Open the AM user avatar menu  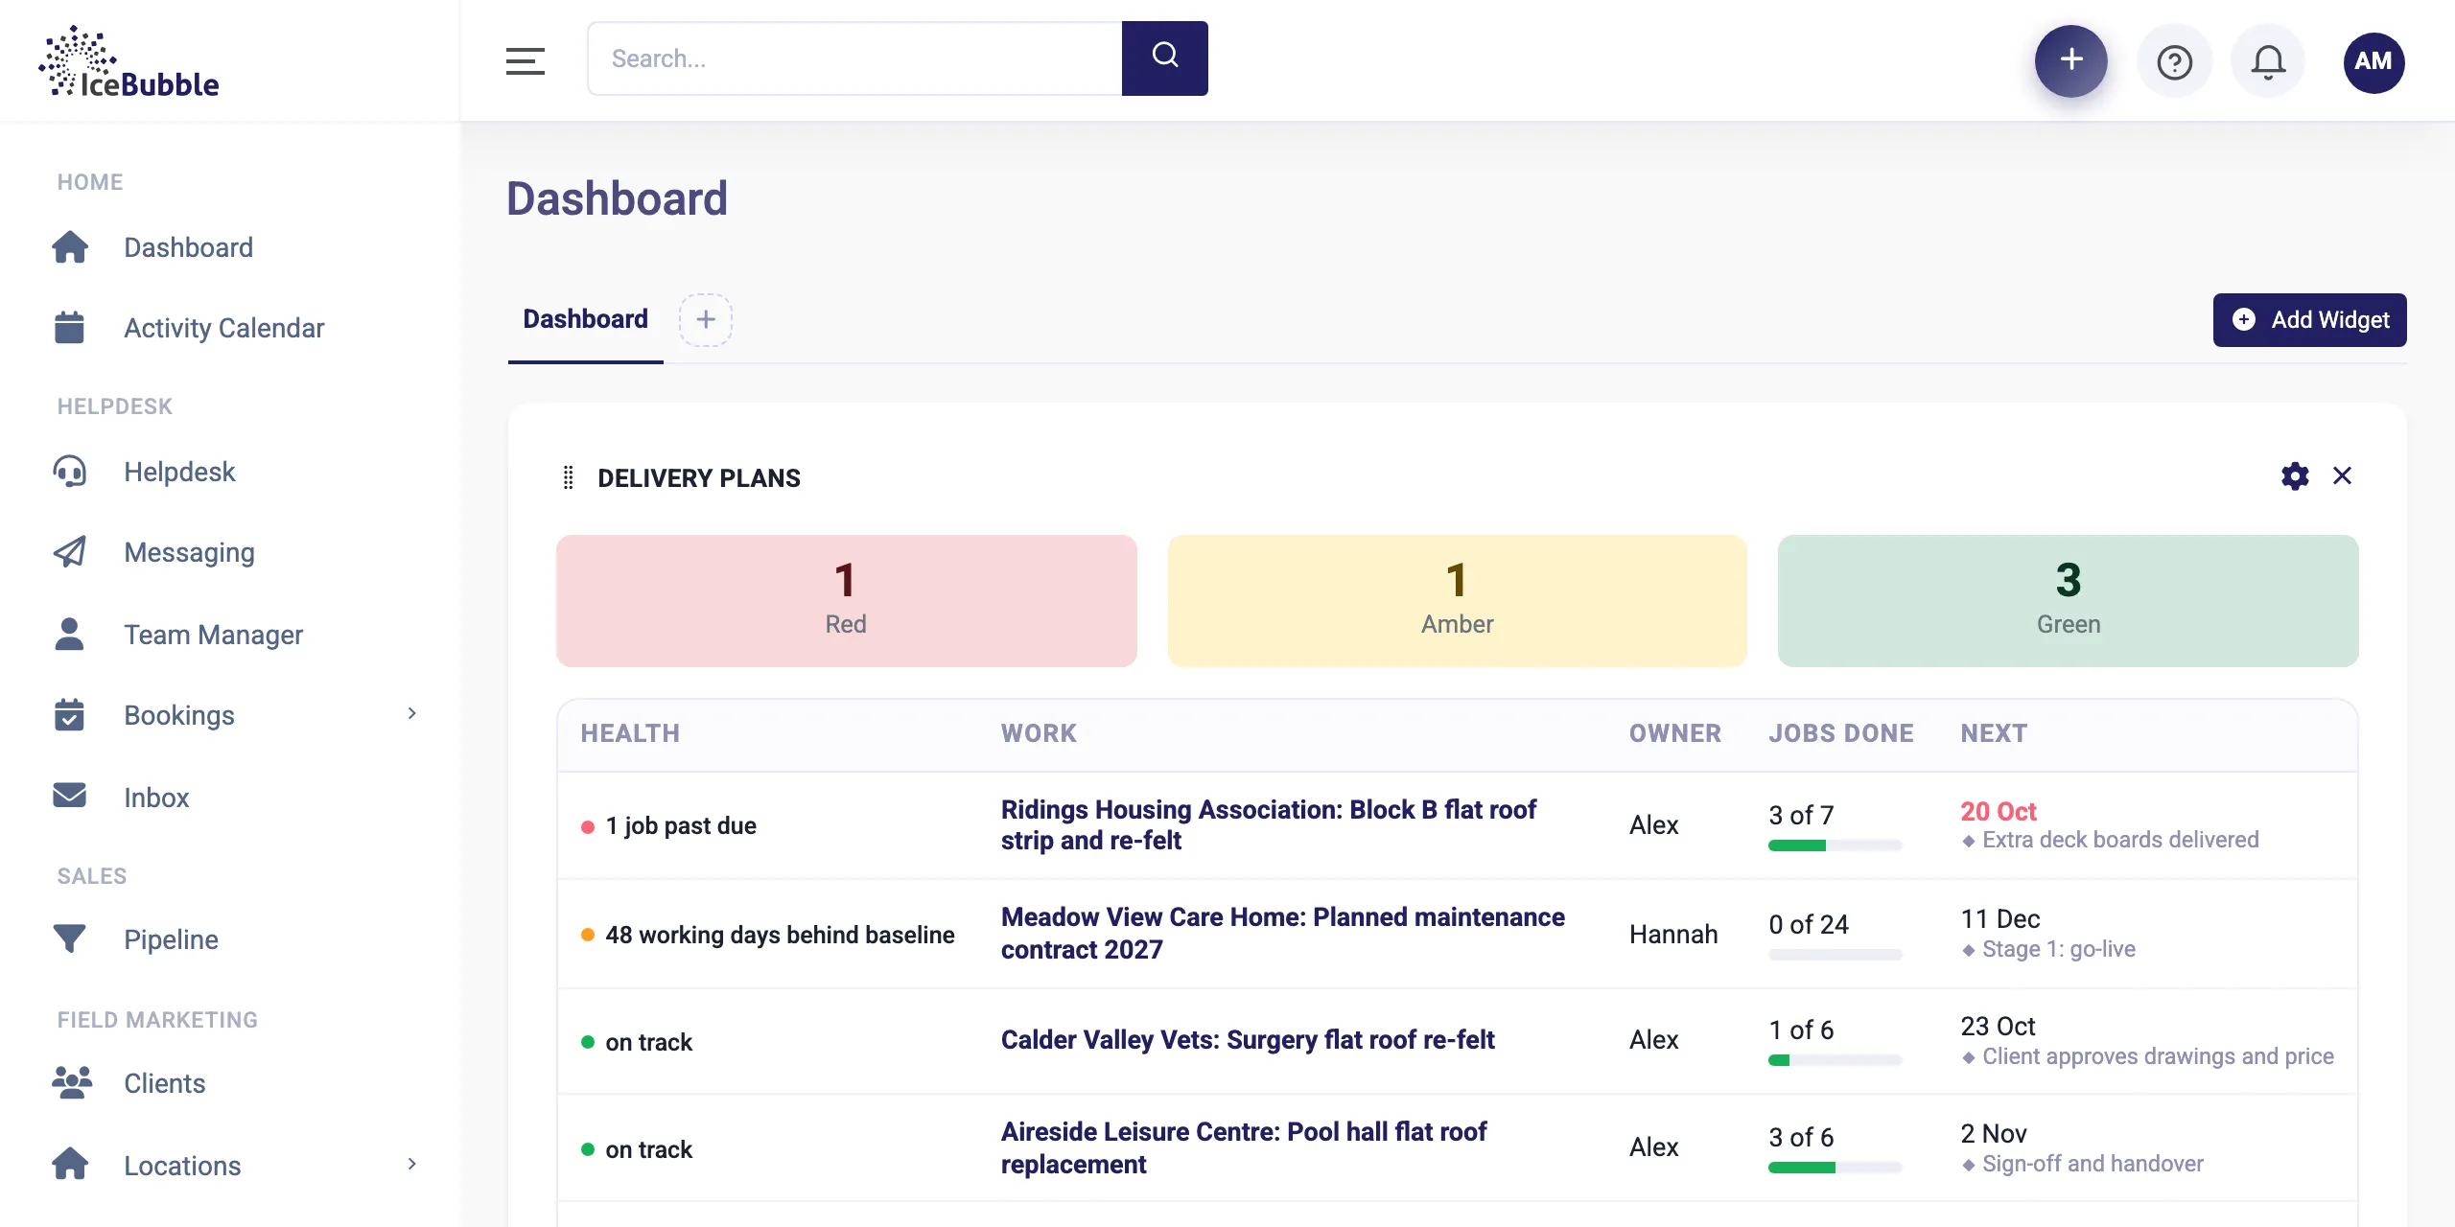pyautogui.click(x=2373, y=61)
